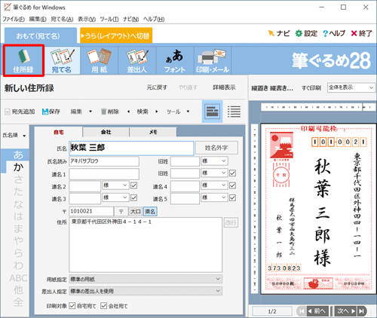377x318 pixels.
Task: Toggle the 大口 button
Action: (x=136, y=212)
